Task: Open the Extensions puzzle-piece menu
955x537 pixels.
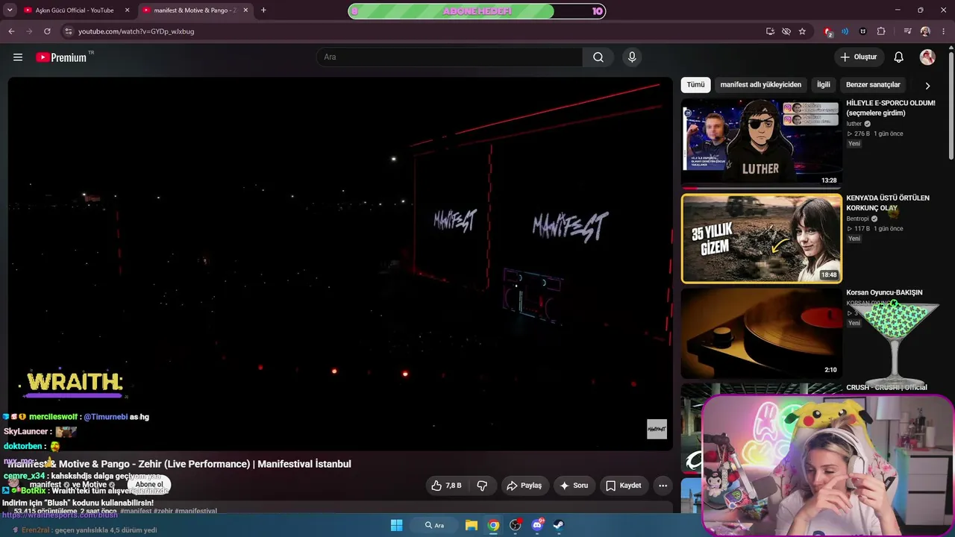Action: click(x=881, y=31)
